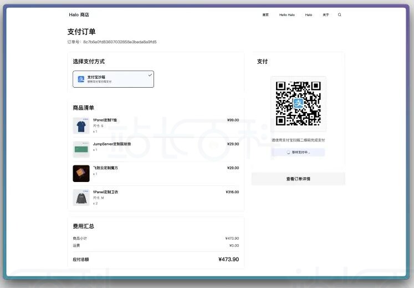Viewport: 414px width, 288px height.
Task: Click the JumpServer定制鼠标垫 product name
Action: tap(112, 144)
